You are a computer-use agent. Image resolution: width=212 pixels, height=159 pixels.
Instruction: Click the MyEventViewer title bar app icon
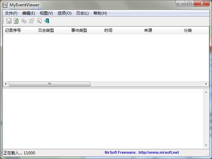tap(5, 5)
